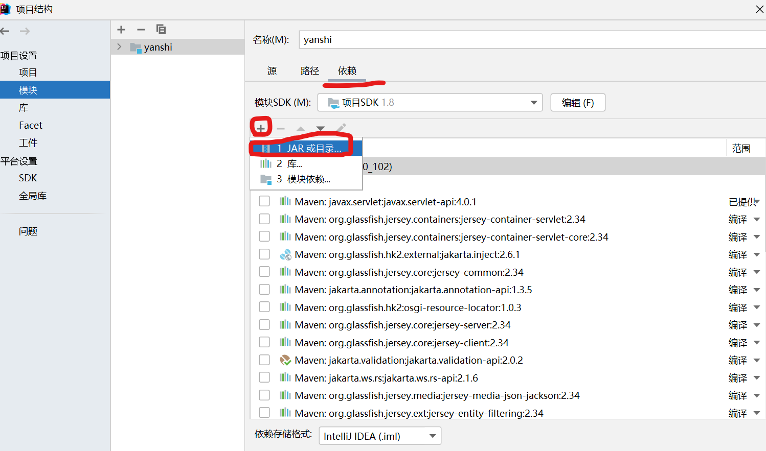Click the back navigation arrow
Screen dimensions: 766x451
pyautogui.click(x=5, y=31)
